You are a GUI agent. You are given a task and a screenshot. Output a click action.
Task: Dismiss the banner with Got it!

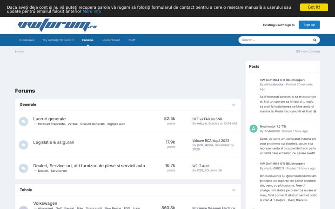click(x=314, y=7)
